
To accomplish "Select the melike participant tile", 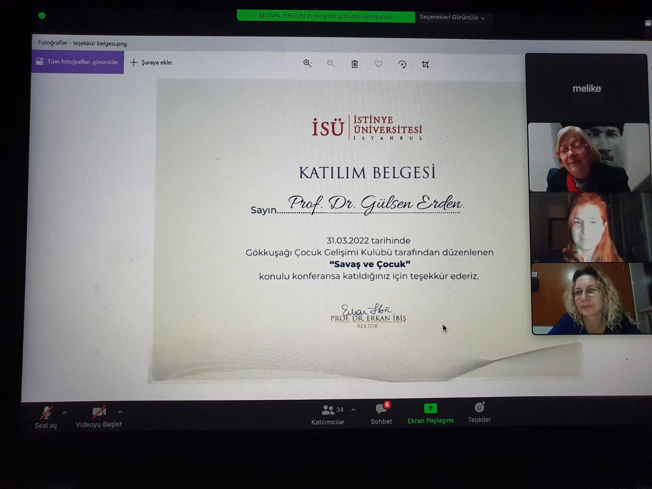I will tap(586, 88).
